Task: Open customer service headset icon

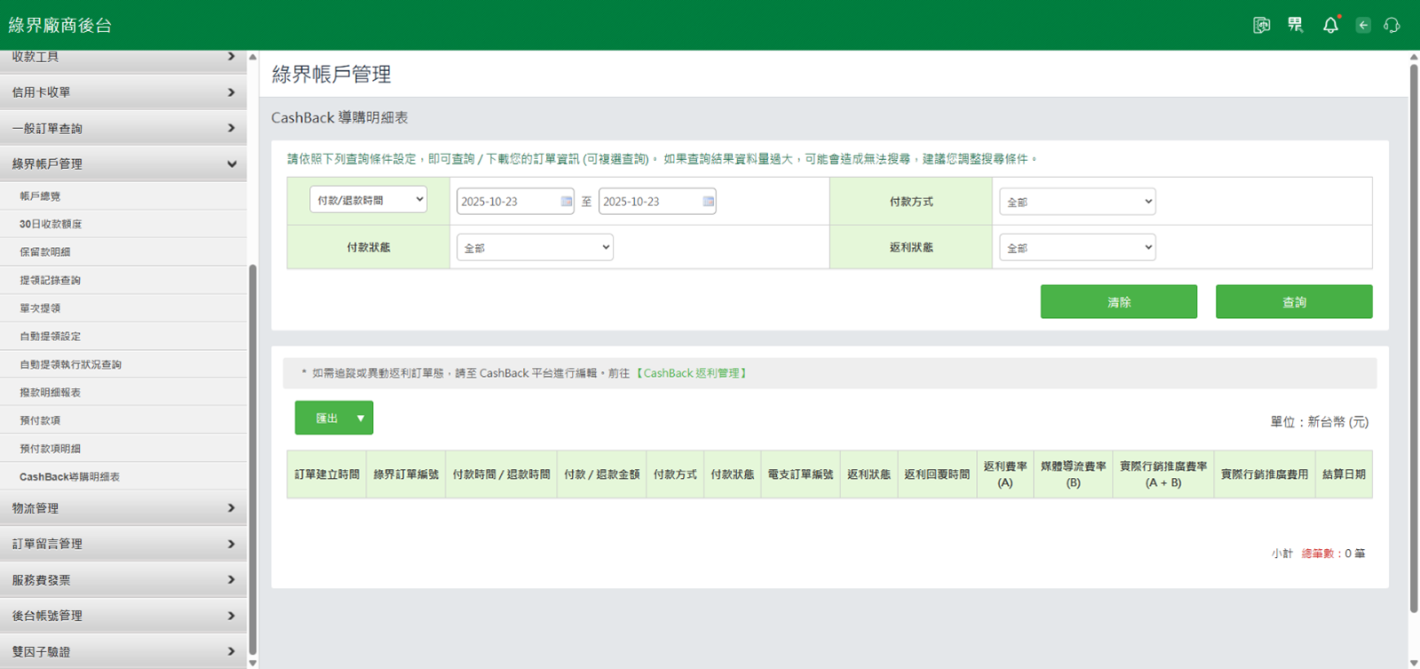Action: (1392, 25)
